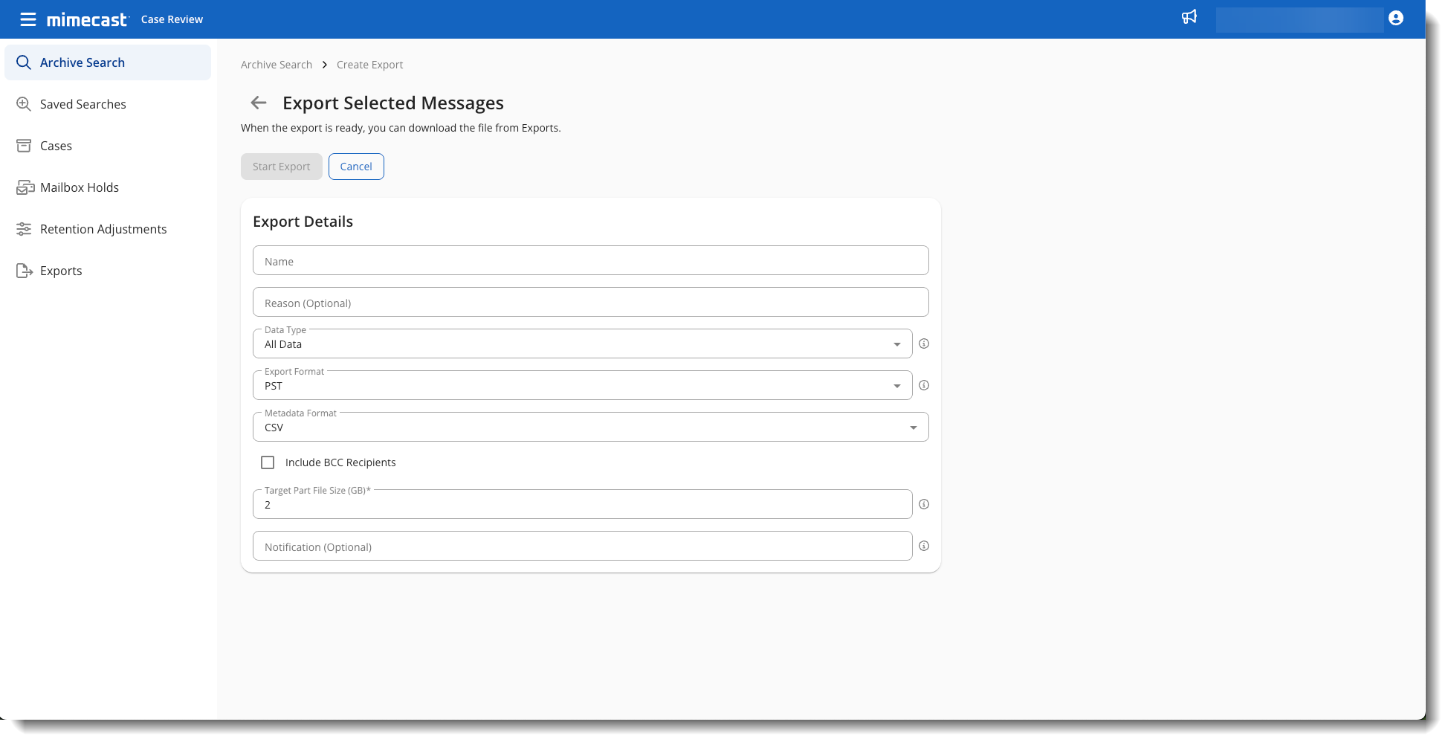Click the announcements megaphone icon
The width and height of the screenshot is (1451, 745).
pyautogui.click(x=1189, y=17)
